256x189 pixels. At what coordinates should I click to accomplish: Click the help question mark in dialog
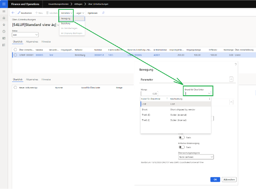point(235,64)
